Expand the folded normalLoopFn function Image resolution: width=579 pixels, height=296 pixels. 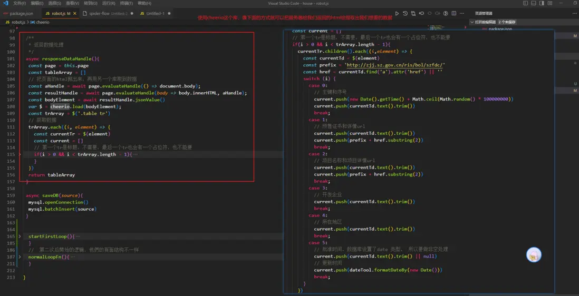[x=20, y=257]
